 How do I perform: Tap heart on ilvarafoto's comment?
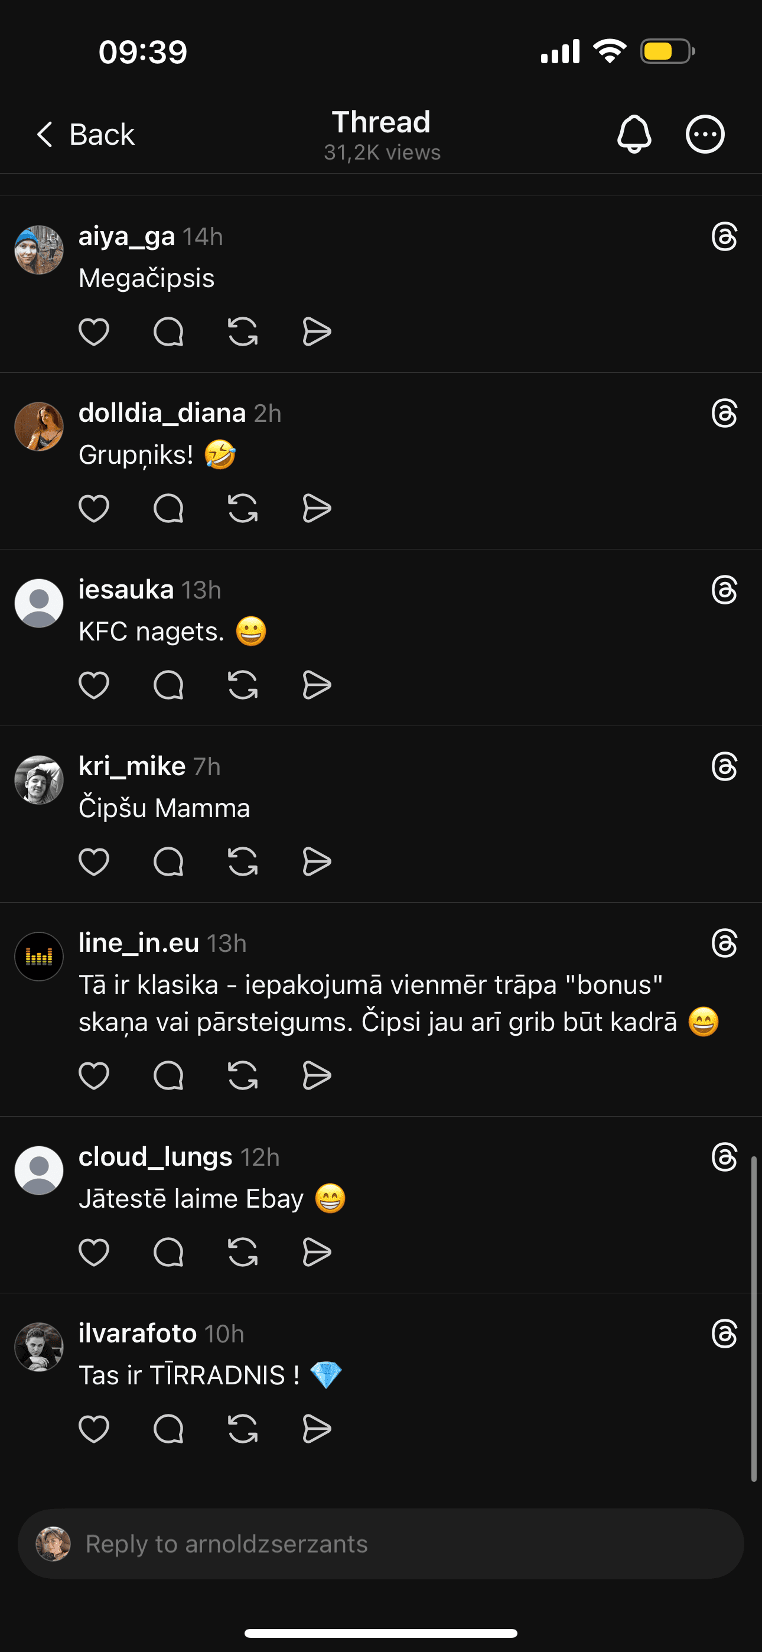pyautogui.click(x=94, y=1429)
